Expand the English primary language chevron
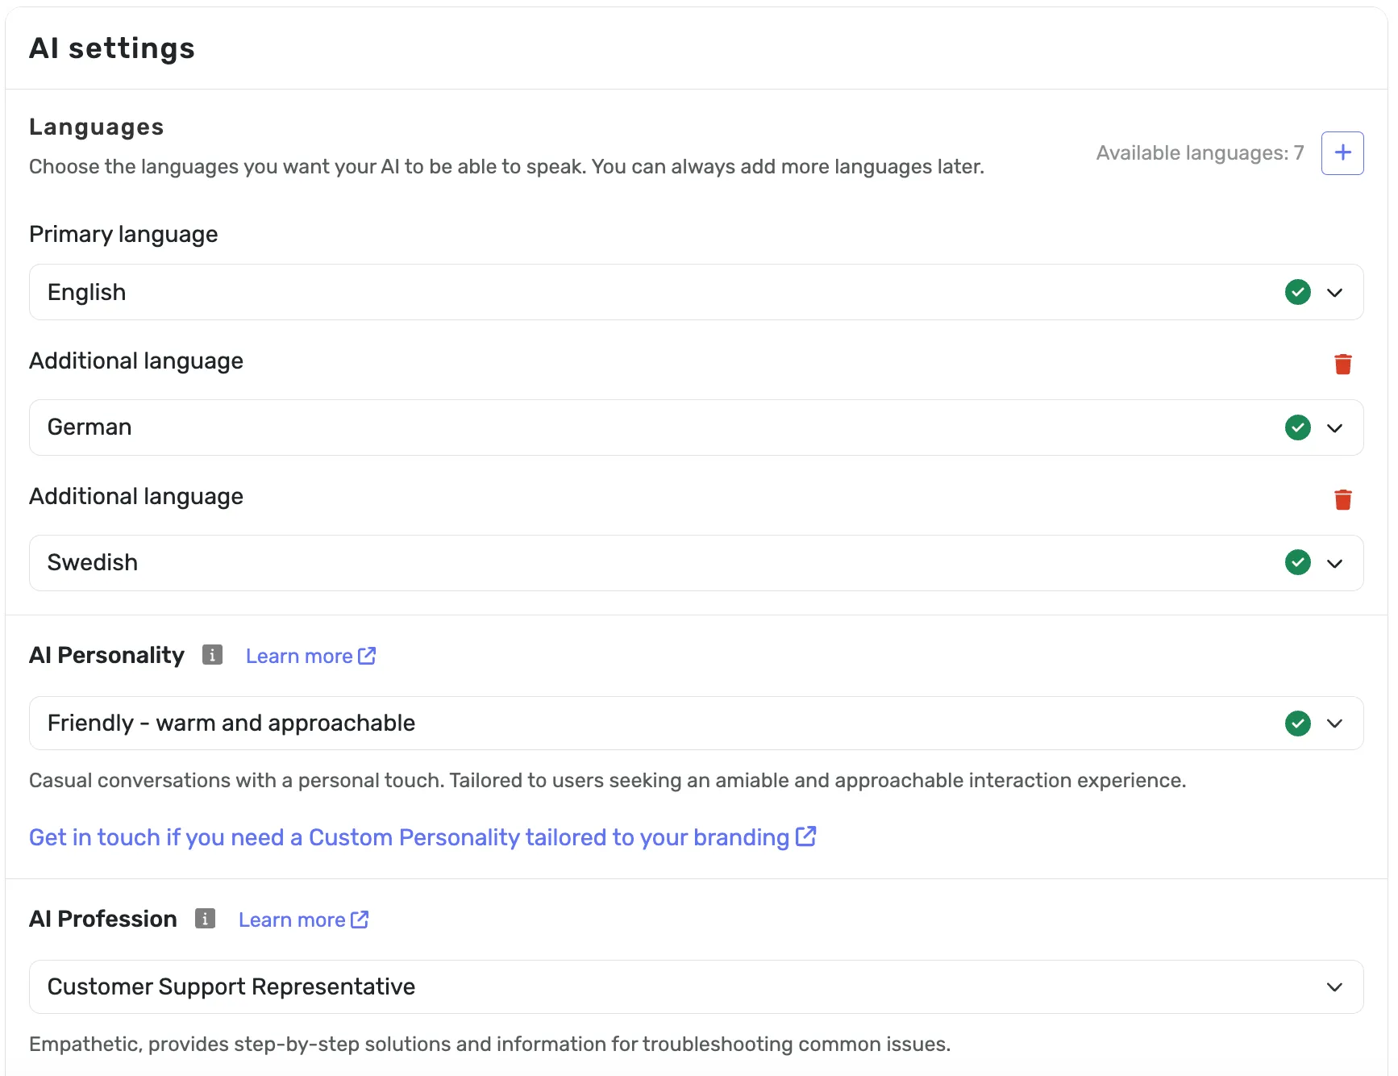1398x1076 pixels. [x=1334, y=293]
